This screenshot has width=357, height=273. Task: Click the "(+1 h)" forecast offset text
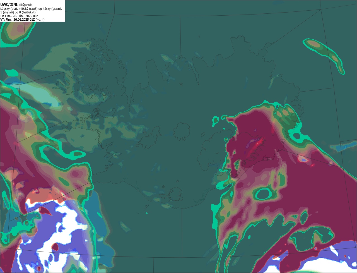pyautogui.click(x=40, y=20)
